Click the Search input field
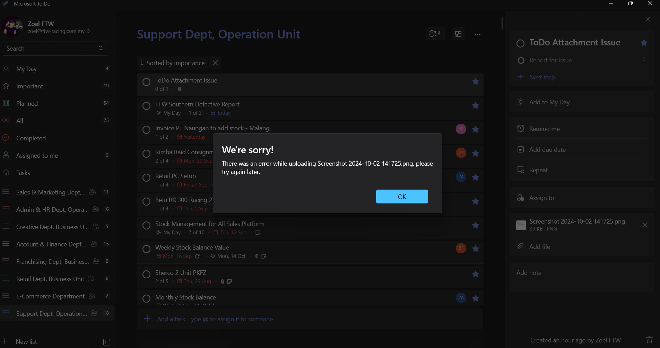The width and height of the screenshot is (660, 348). point(55,49)
